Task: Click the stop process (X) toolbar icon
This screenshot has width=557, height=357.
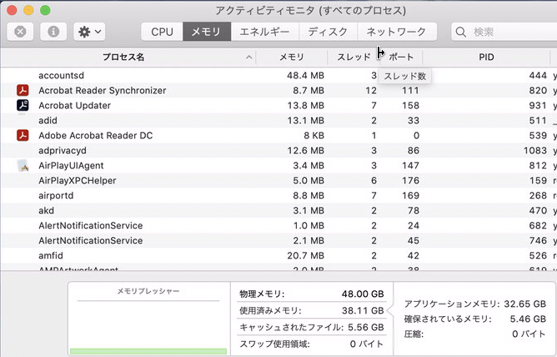Action: 20,33
